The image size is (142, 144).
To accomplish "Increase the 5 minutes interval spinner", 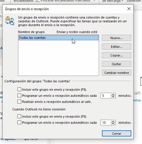I will 113,94.
